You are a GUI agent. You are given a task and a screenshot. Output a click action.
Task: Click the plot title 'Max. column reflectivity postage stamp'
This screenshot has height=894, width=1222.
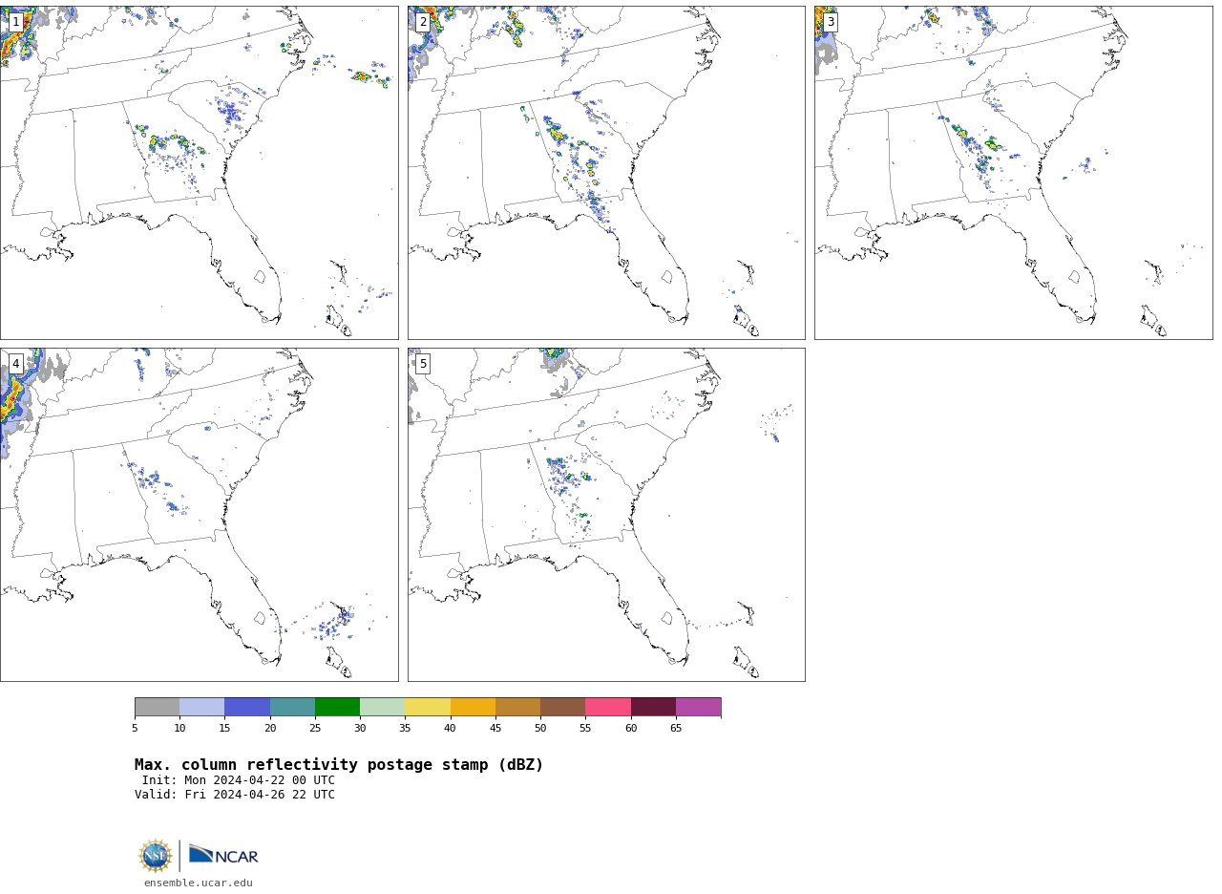click(x=339, y=765)
